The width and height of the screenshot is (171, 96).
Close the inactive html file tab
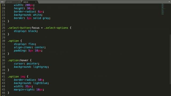click(x=19, y=2)
